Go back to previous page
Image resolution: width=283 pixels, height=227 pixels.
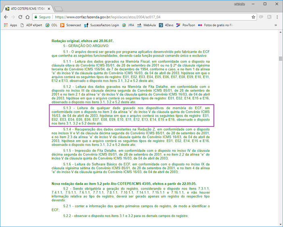coord(6,17)
